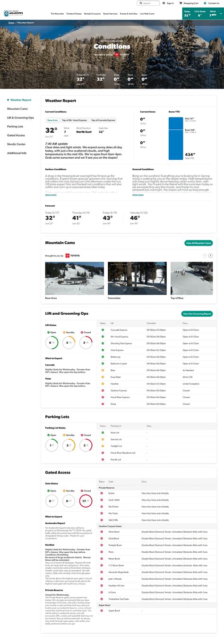Click View Our Grooming Report button
Viewport: 224px width, 638px height.
(197, 314)
